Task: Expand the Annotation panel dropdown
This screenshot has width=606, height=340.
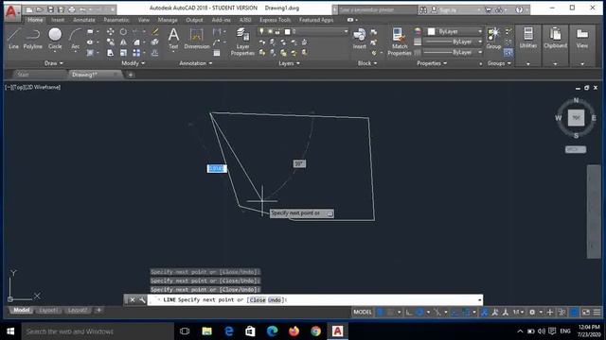Action: tap(196, 63)
